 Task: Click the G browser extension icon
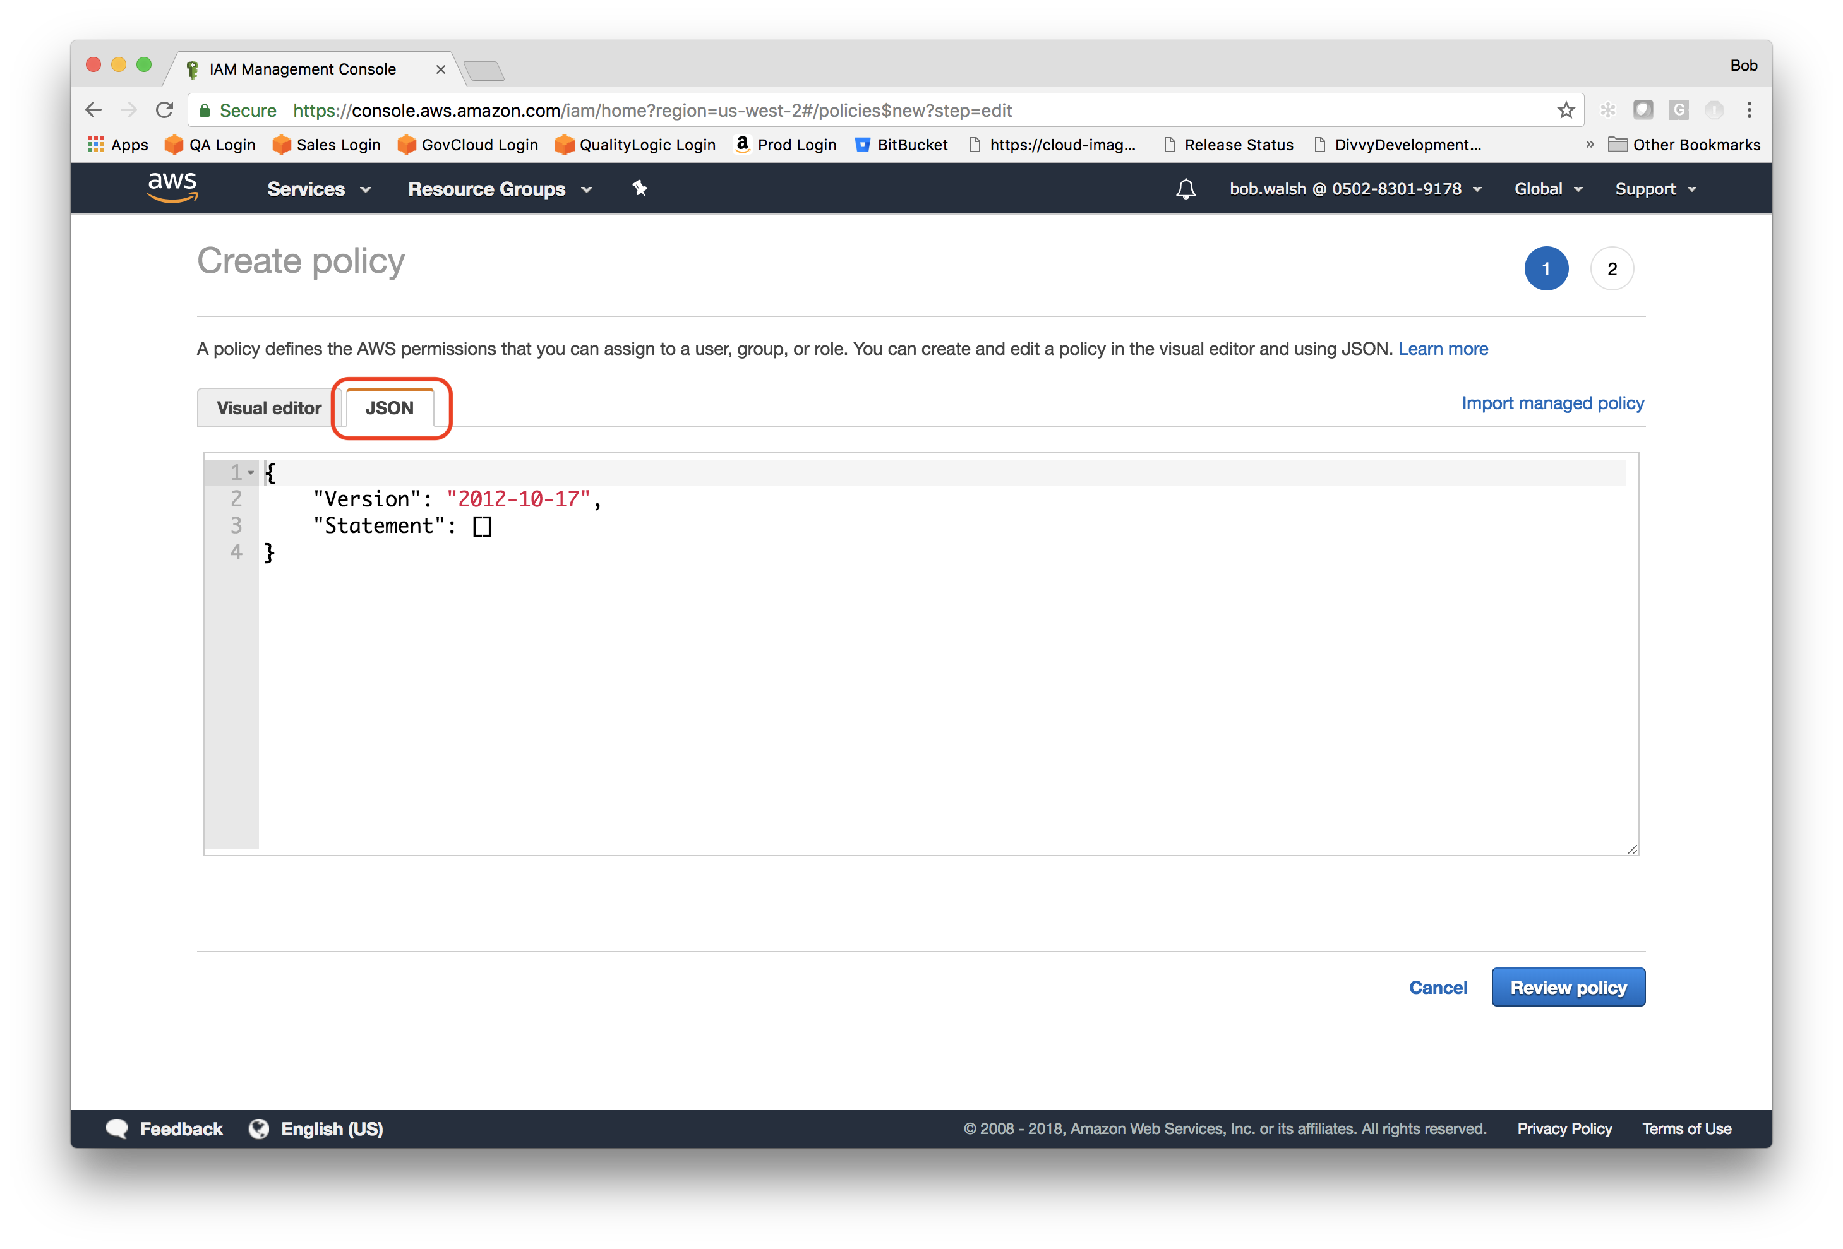coord(1678,111)
